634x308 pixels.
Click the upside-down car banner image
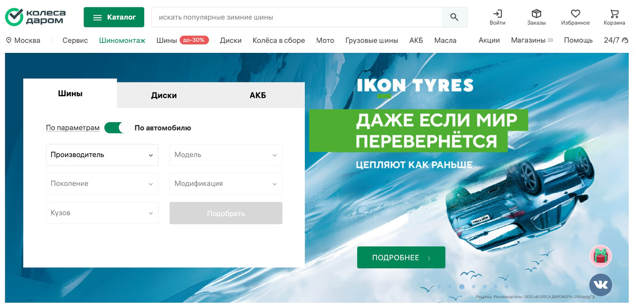click(x=520, y=198)
